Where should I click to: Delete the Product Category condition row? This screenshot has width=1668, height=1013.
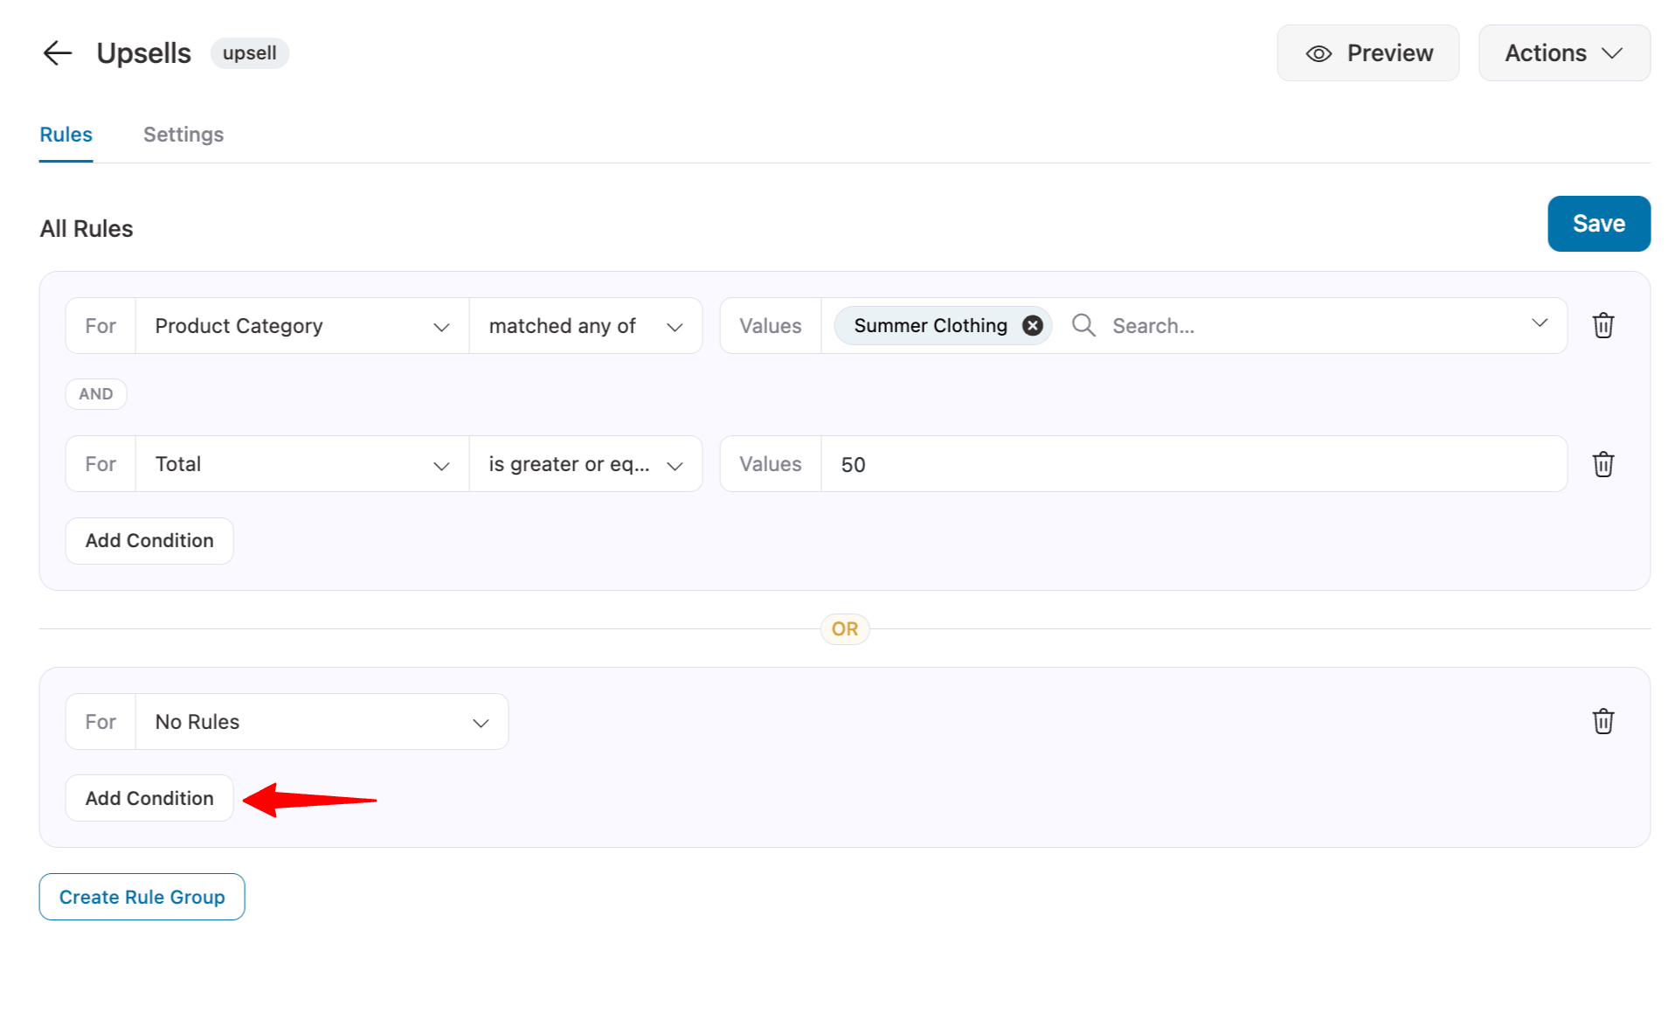pyautogui.click(x=1602, y=326)
